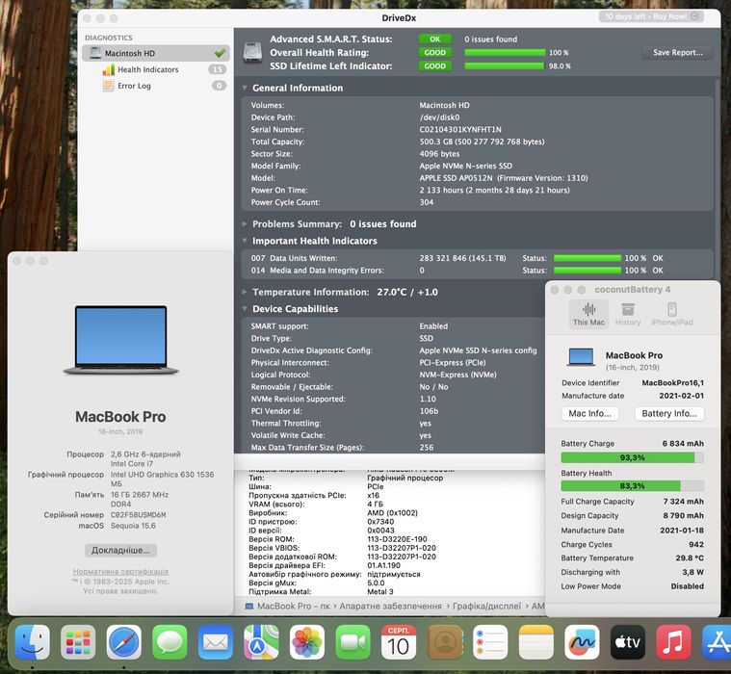Image resolution: width=731 pixels, height=674 pixels.
Task: Click the Error Log count badge 0
Action: [x=220, y=86]
